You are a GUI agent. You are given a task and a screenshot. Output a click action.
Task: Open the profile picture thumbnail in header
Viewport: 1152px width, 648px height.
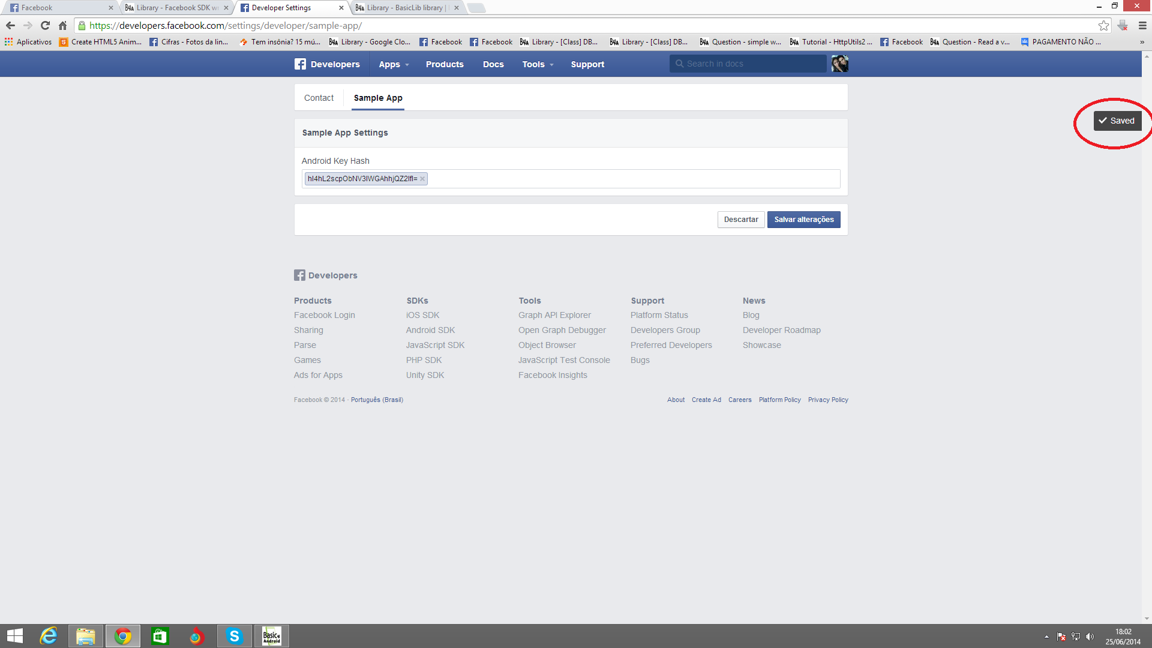click(x=839, y=64)
